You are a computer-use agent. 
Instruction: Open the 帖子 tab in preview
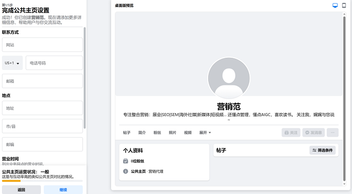coord(127,133)
